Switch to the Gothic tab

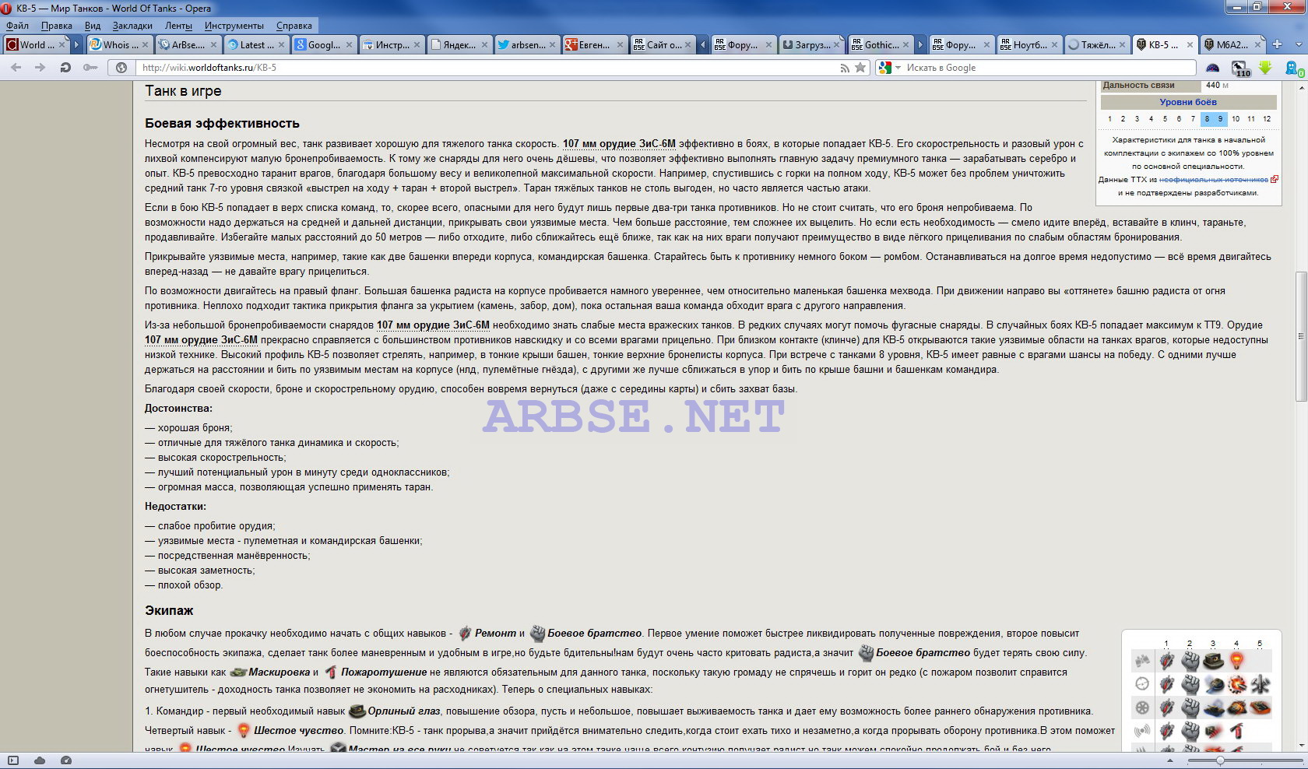(880, 45)
